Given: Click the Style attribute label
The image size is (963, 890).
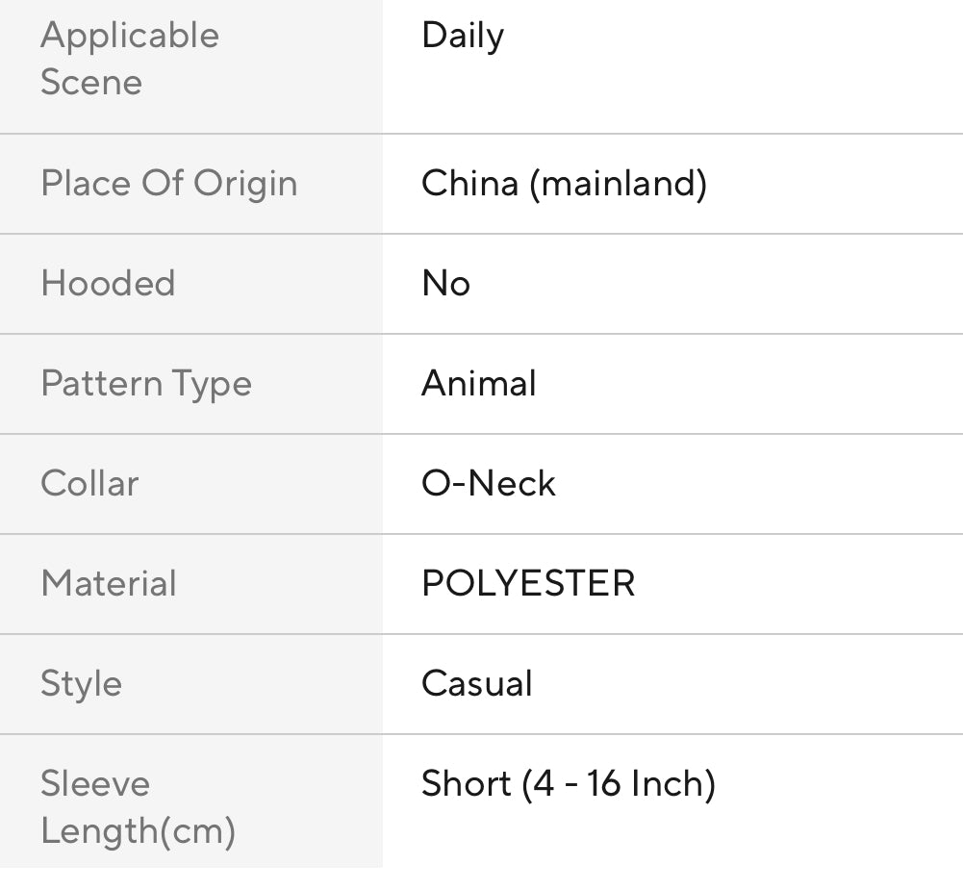Looking at the screenshot, I should (x=81, y=683).
